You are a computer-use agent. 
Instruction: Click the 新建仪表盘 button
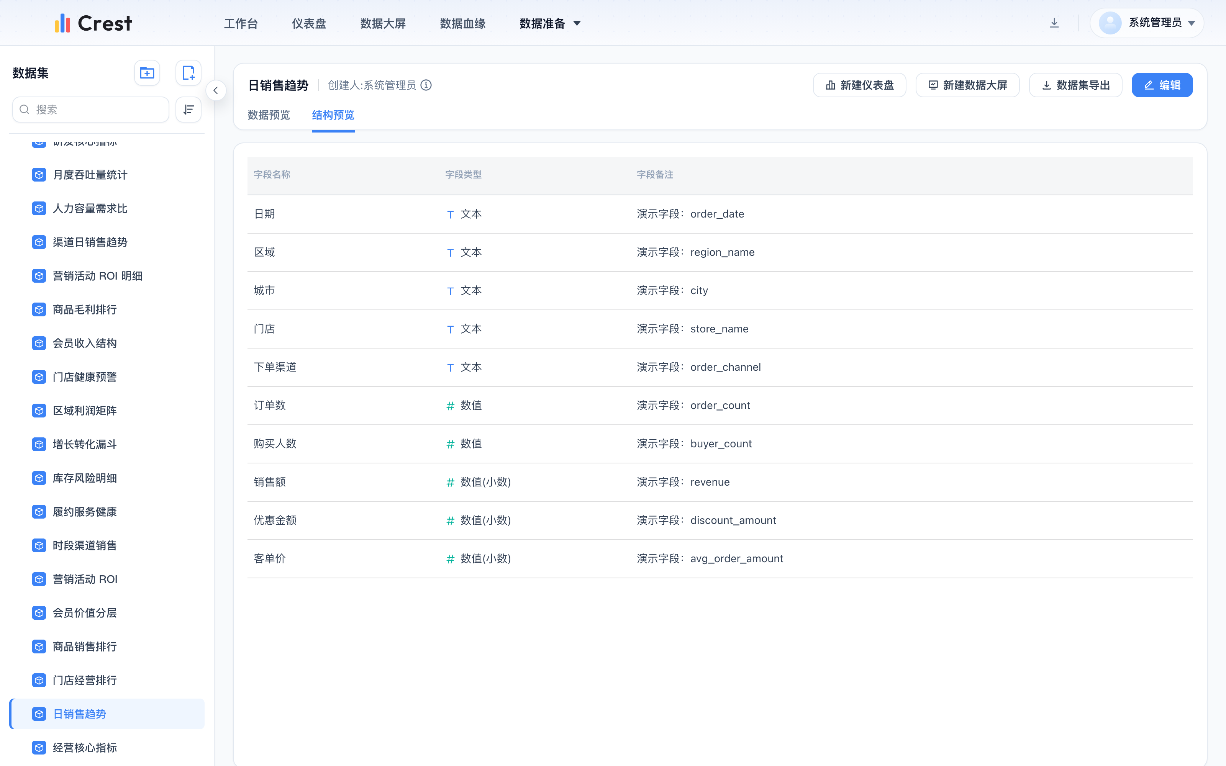tap(860, 85)
